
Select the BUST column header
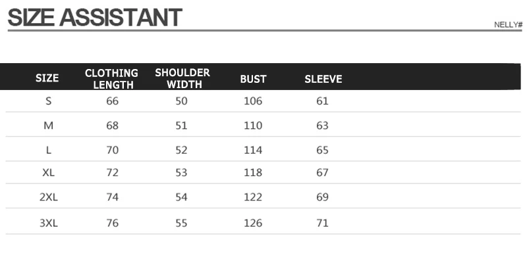[x=253, y=79]
